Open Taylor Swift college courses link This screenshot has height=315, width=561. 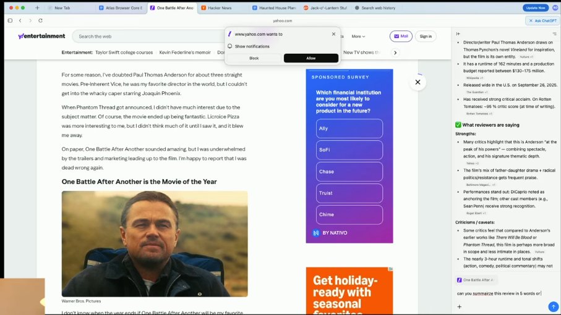click(124, 52)
